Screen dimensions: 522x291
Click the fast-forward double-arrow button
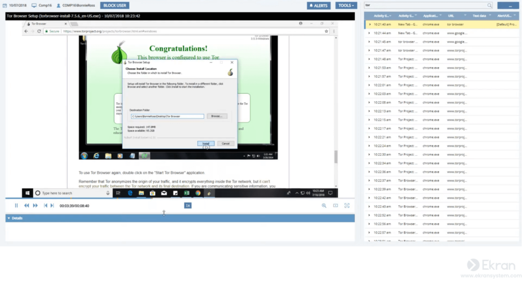[35, 206]
